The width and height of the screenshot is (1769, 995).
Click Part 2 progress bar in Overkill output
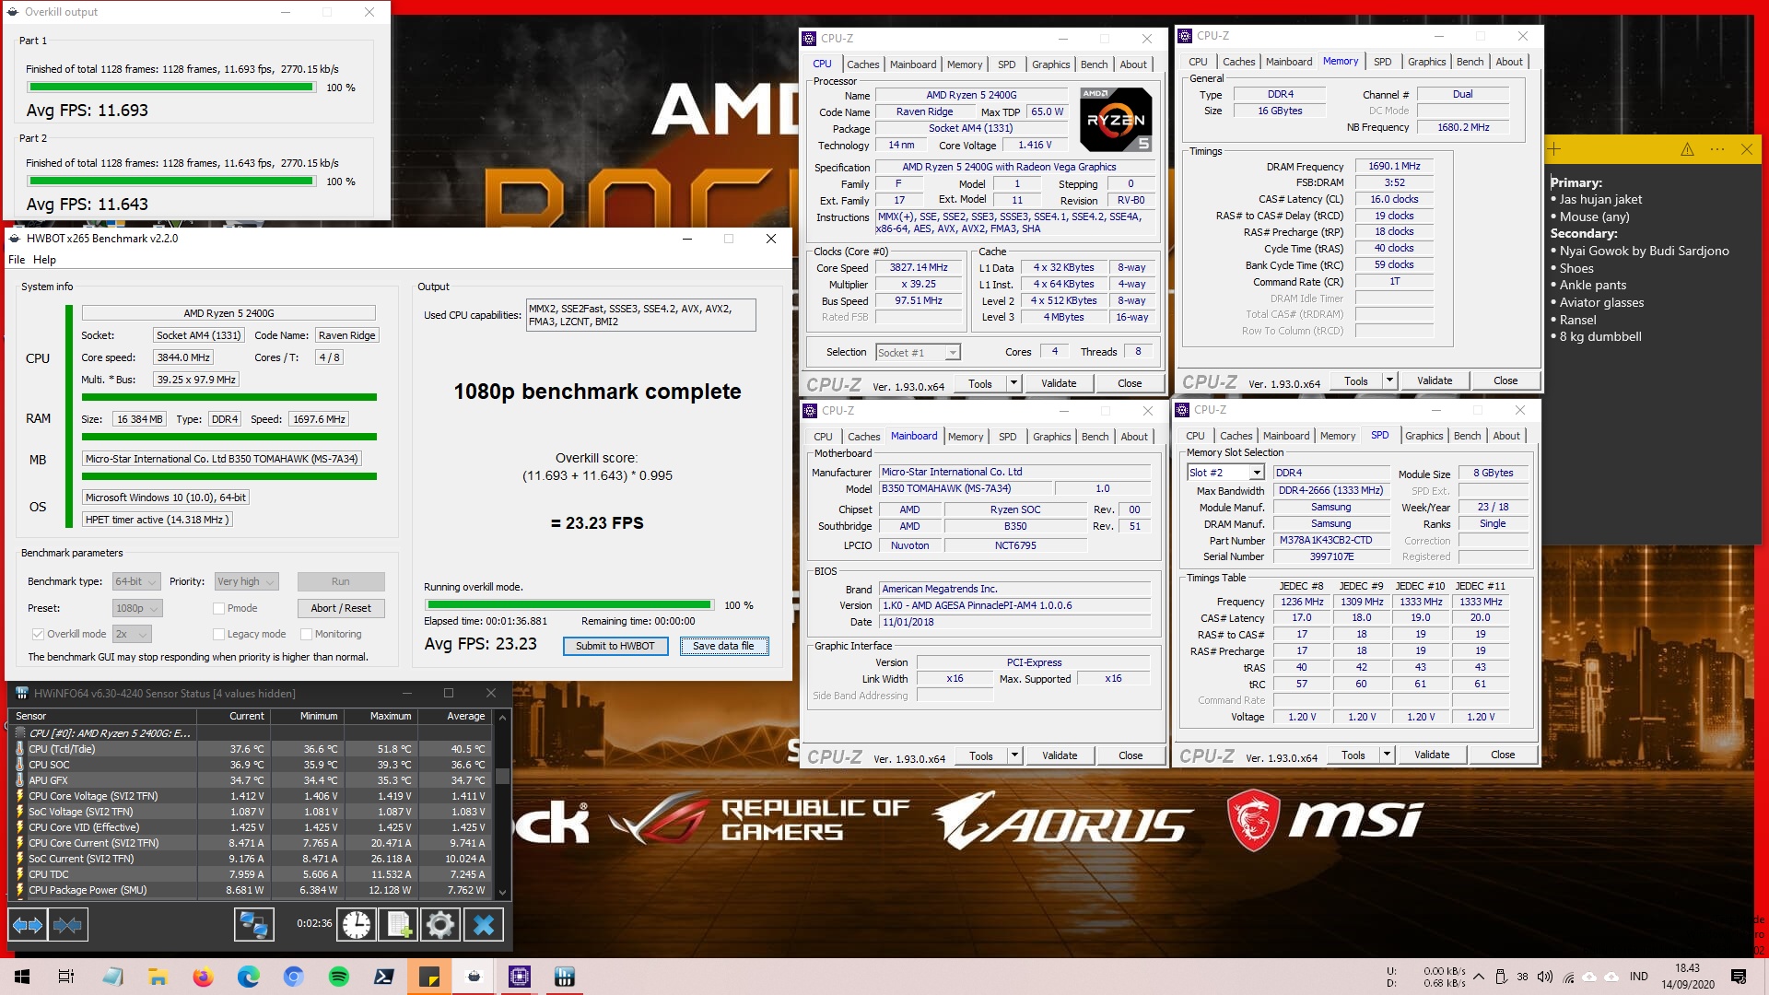click(x=171, y=181)
